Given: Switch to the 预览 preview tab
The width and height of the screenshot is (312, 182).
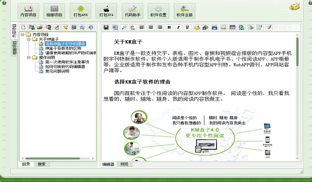Looking at the screenshot, I should (124, 164).
